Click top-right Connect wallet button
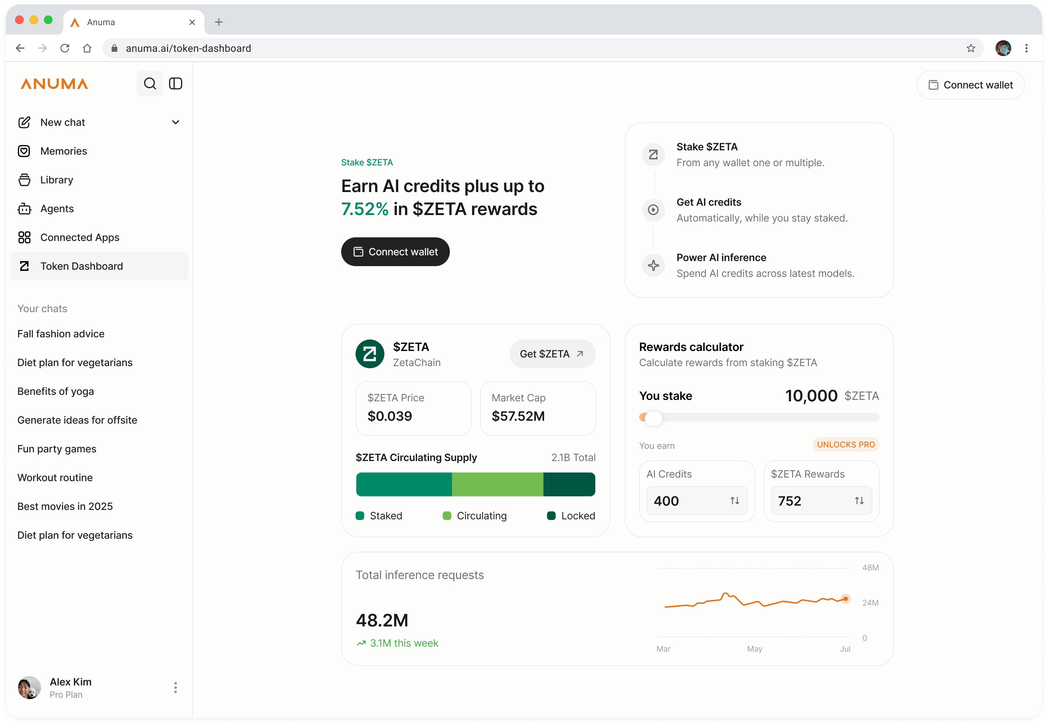The width and height of the screenshot is (1048, 725). click(x=970, y=85)
